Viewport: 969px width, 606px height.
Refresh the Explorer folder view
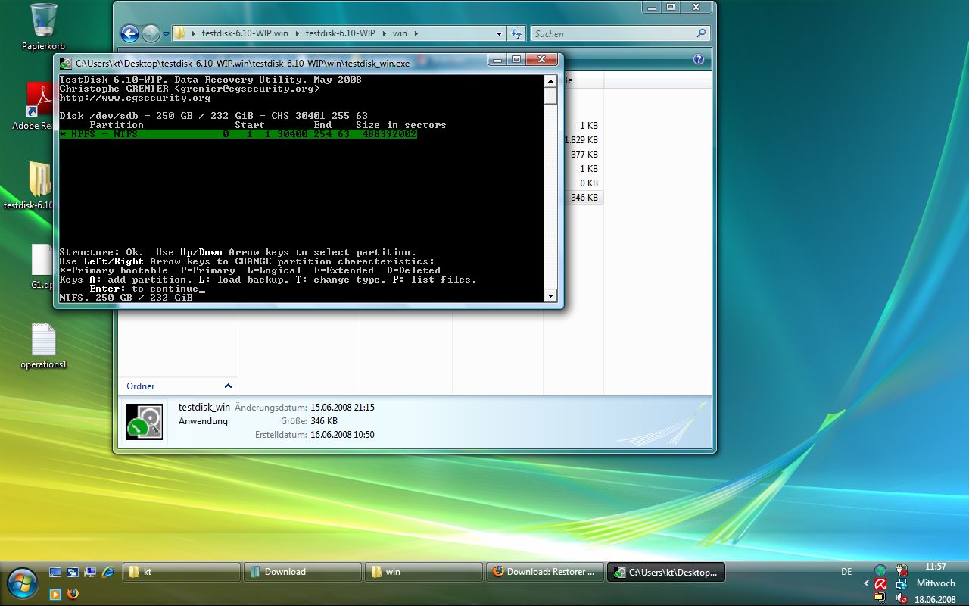516,33
